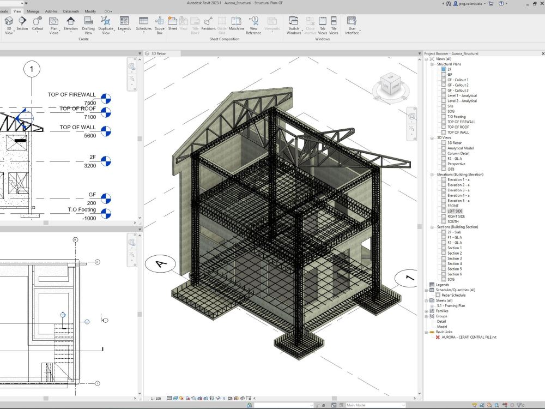545x409 pixels.
Task: Open navigation wheel in 3D view
Action: [x=411, y=116]
